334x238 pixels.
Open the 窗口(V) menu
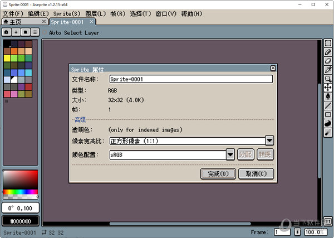click(166, 13)
